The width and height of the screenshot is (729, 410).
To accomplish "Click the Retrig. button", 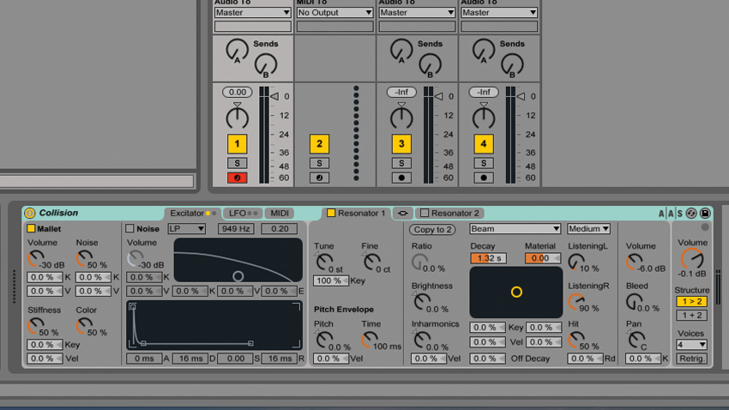I will pos(692,359).
